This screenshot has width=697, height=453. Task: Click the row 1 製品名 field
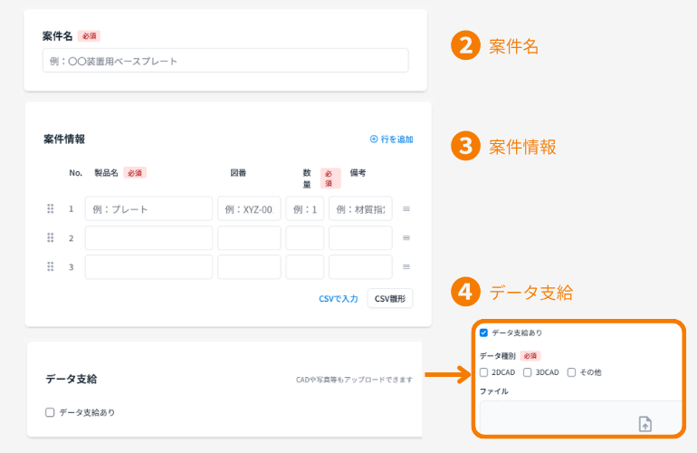pyautogui.click(x=149, y=208)
